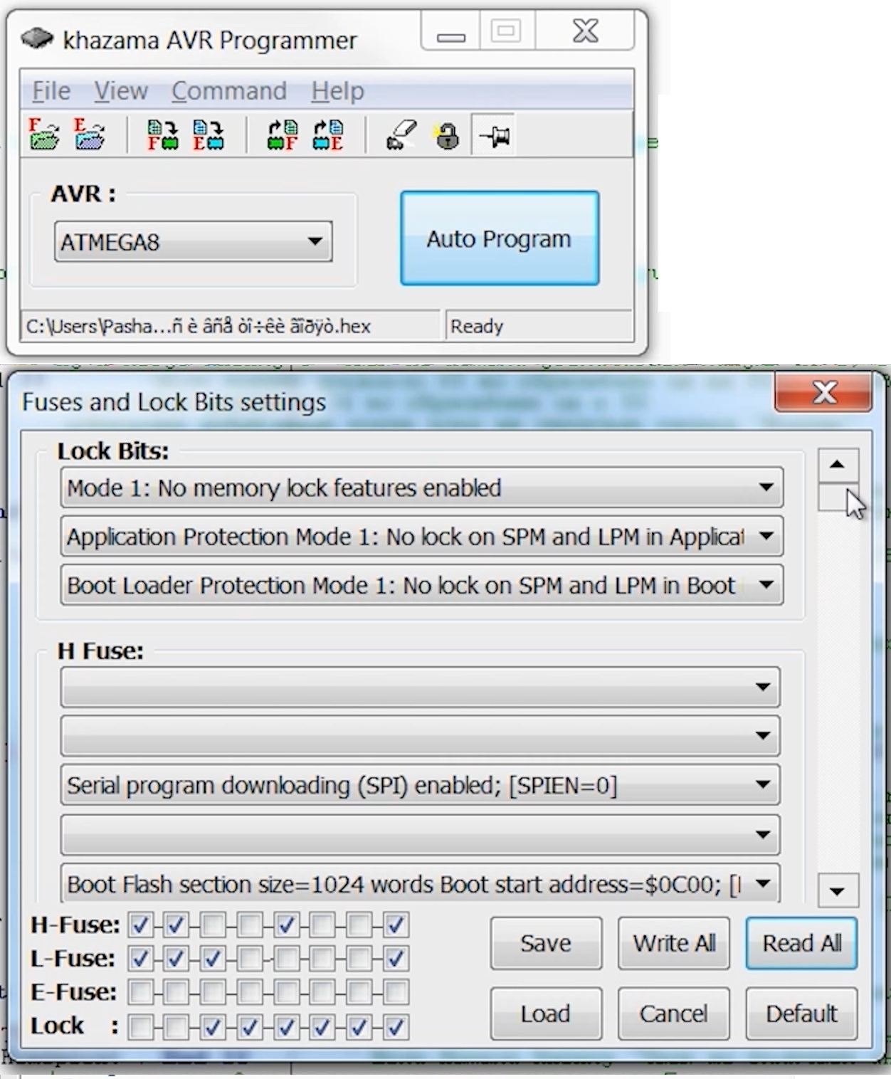Toggle second Lock row checkbox, bit 6
This screenshot has width=891, height=1079.
pyautogui.click(x=176, y=1027)
